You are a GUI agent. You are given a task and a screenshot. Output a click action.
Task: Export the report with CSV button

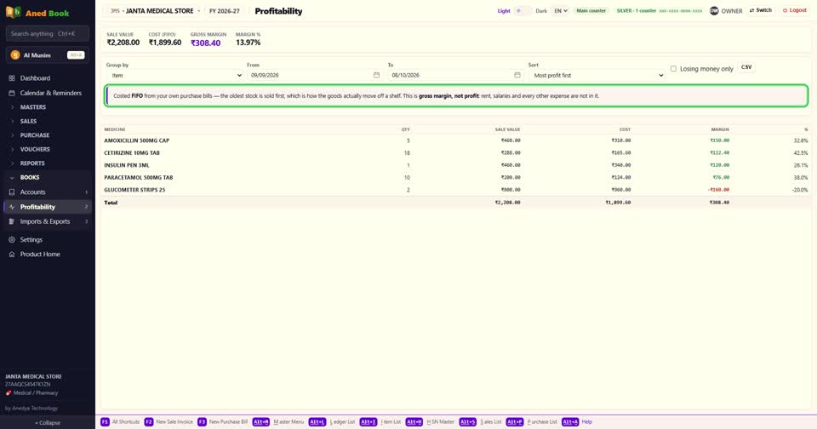click(x=746, y=67)
